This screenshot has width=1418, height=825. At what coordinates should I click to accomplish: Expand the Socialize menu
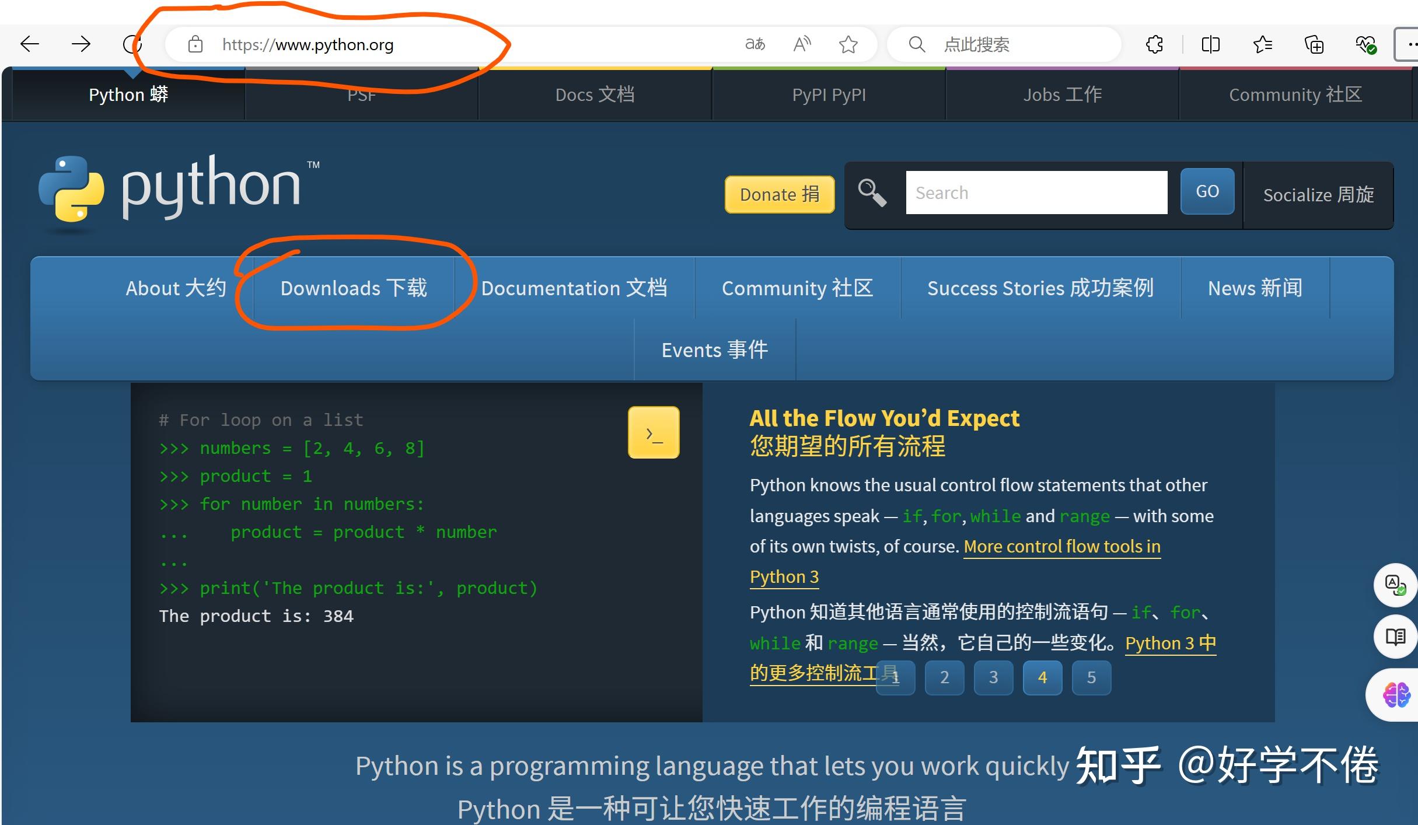[1318, 195]
